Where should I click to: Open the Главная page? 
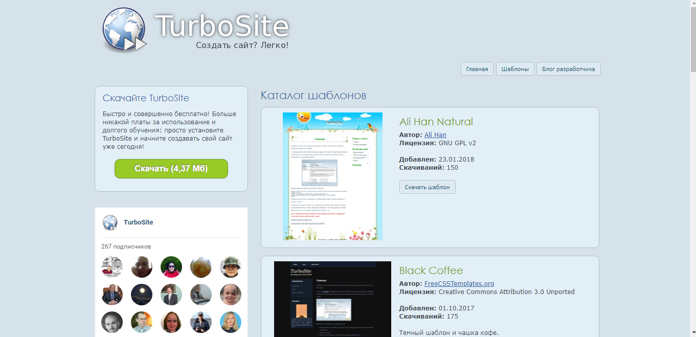pos(477,69)
